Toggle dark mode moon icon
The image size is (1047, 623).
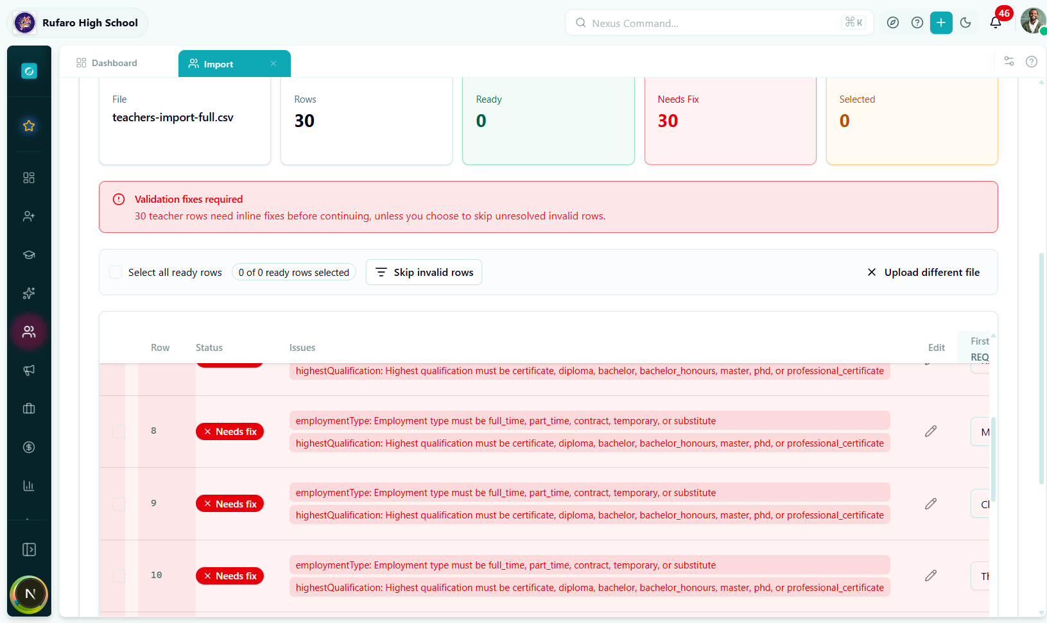point(965,23)
